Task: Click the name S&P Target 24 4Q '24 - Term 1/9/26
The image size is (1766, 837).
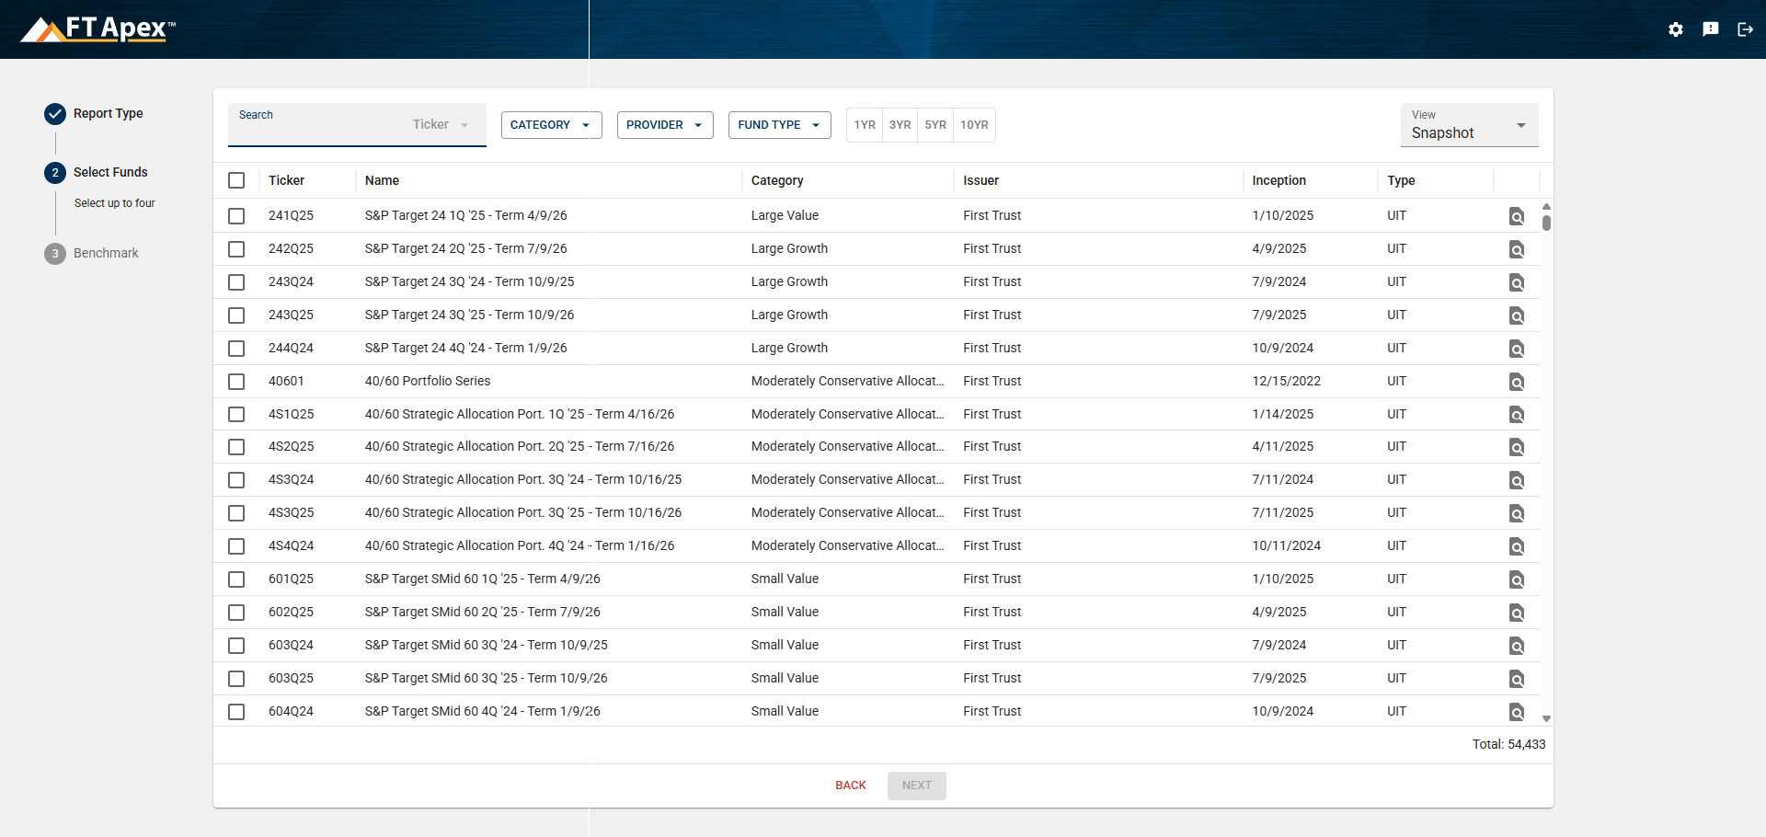Action: tap(465, 348)
